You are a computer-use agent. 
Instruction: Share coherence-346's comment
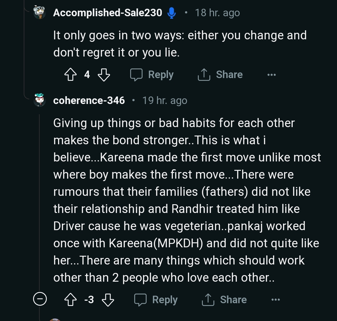(x=224, y=300)
